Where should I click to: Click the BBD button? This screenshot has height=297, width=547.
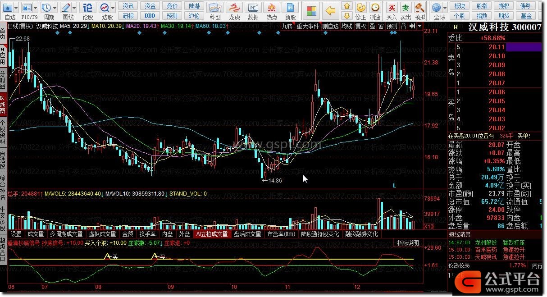pos(150,16)
